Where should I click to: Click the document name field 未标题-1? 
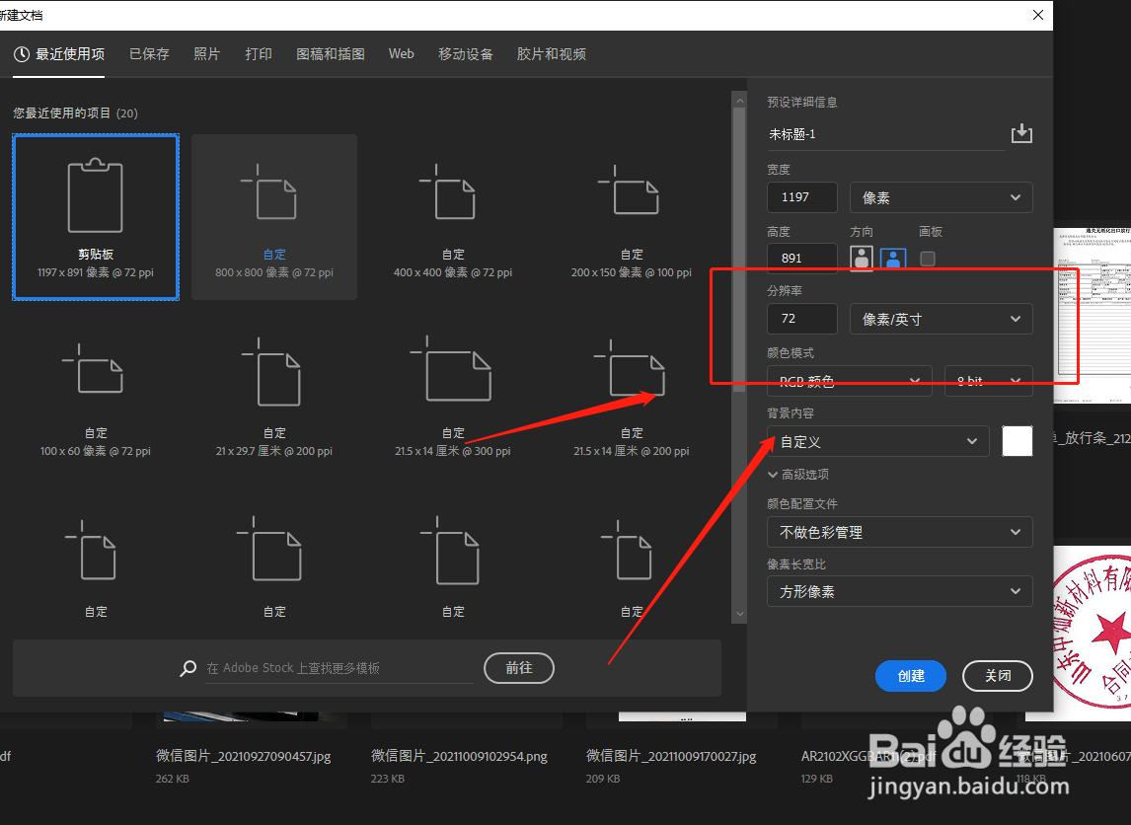[886, 134]
